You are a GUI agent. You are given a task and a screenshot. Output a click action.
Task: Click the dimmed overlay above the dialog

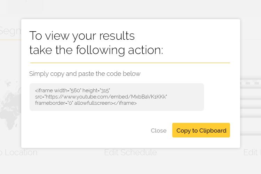[130, 9]
